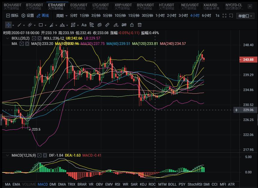
Task: Switch to the EOS/USDT tab
Action: 79,6
